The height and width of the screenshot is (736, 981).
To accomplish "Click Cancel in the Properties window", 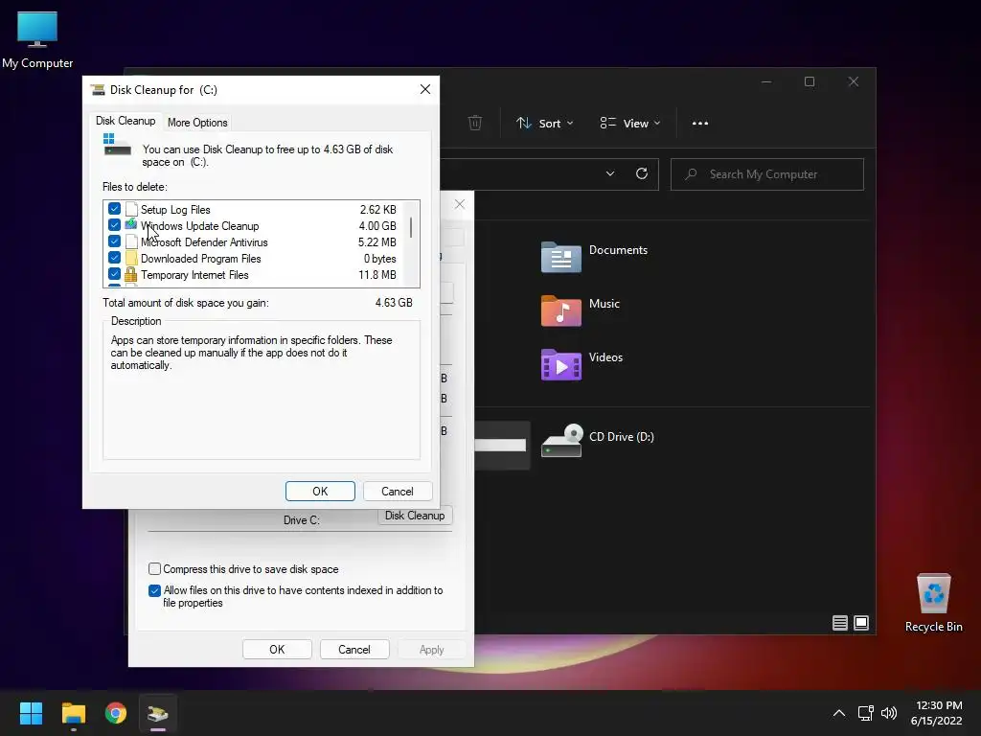I will (354, 650).
